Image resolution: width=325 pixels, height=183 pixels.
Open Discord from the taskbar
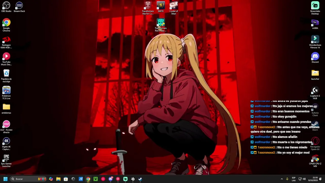point(110,179)
